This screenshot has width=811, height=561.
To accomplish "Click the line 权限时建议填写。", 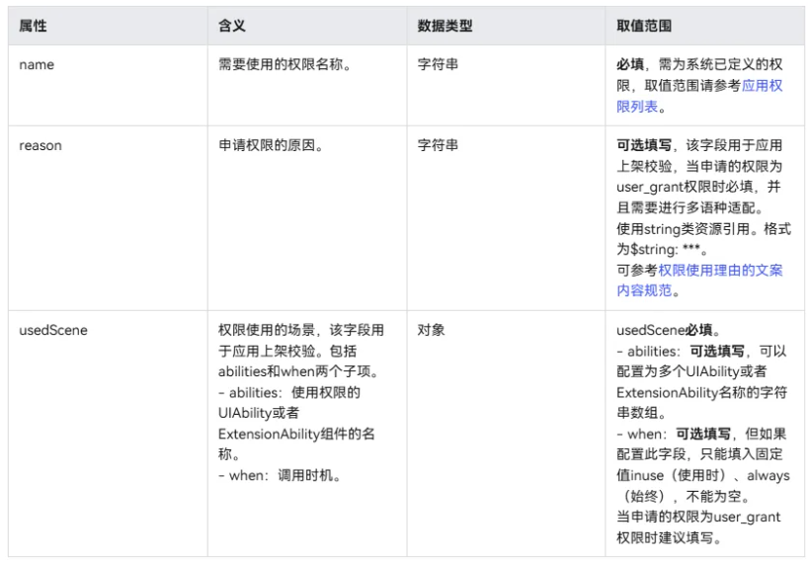I will 669,538.
